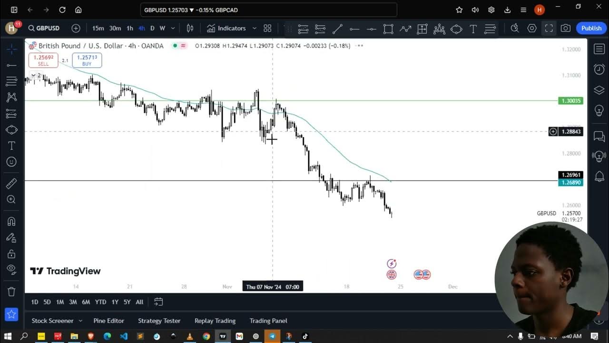Open the GBPUSD symbol search
This screenshot has height=343, width=609.
point(44,28)
